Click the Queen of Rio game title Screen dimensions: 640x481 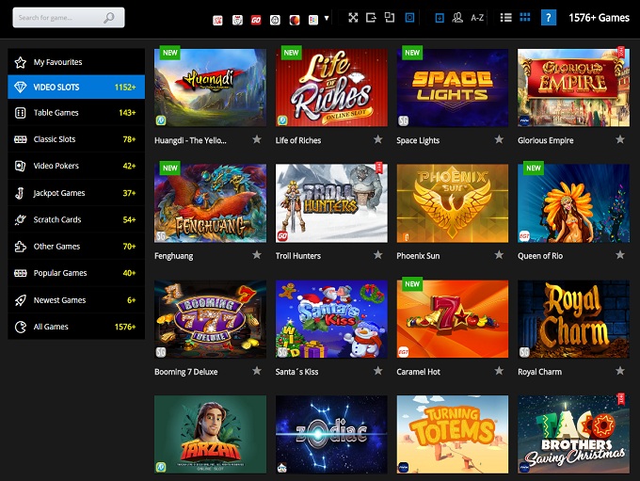coord(540,256)
